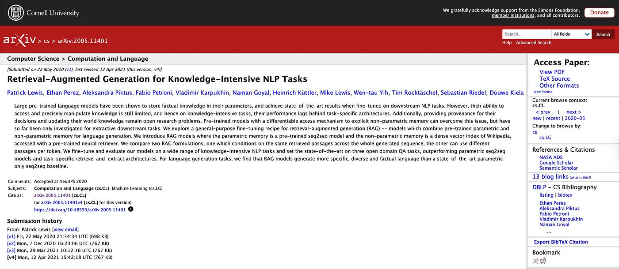This screenshot has width=619, height=269.
Task: Open Advanced Search link
Action: [x=534, y=42]
